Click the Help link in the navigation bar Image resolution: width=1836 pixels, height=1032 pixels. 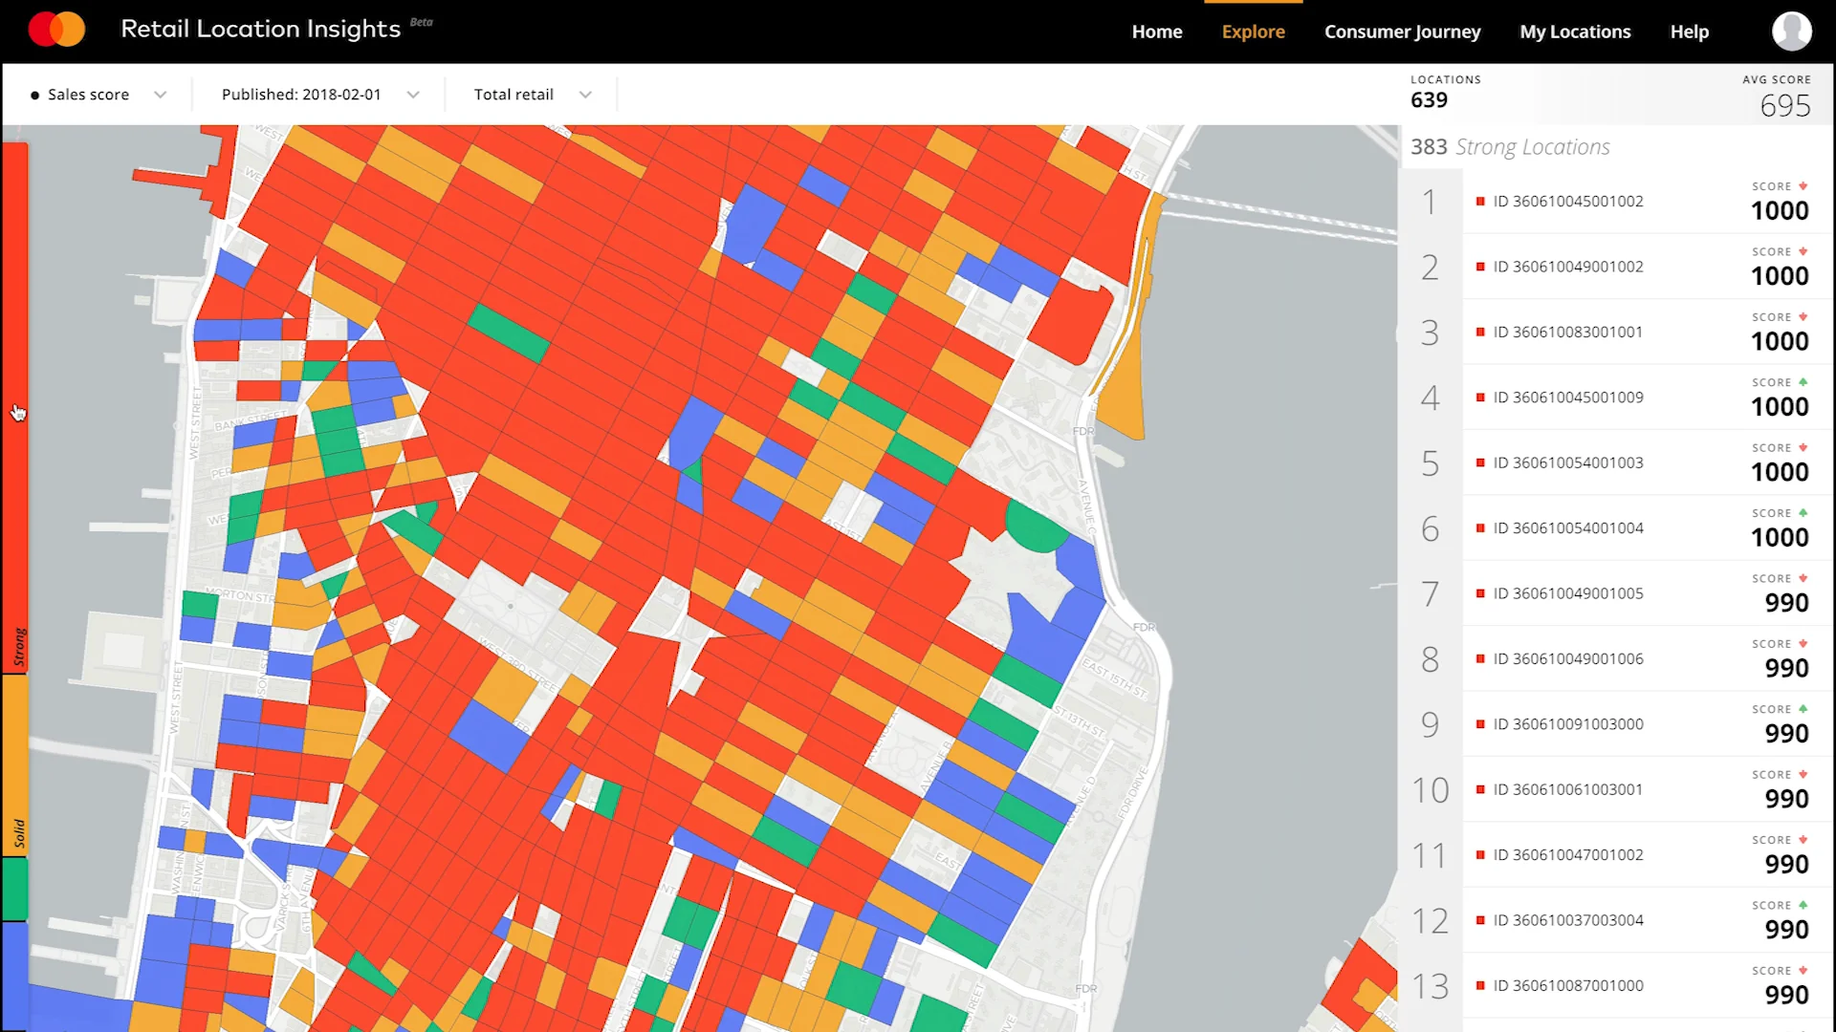pyautogui.click(x=1689, y=31)
